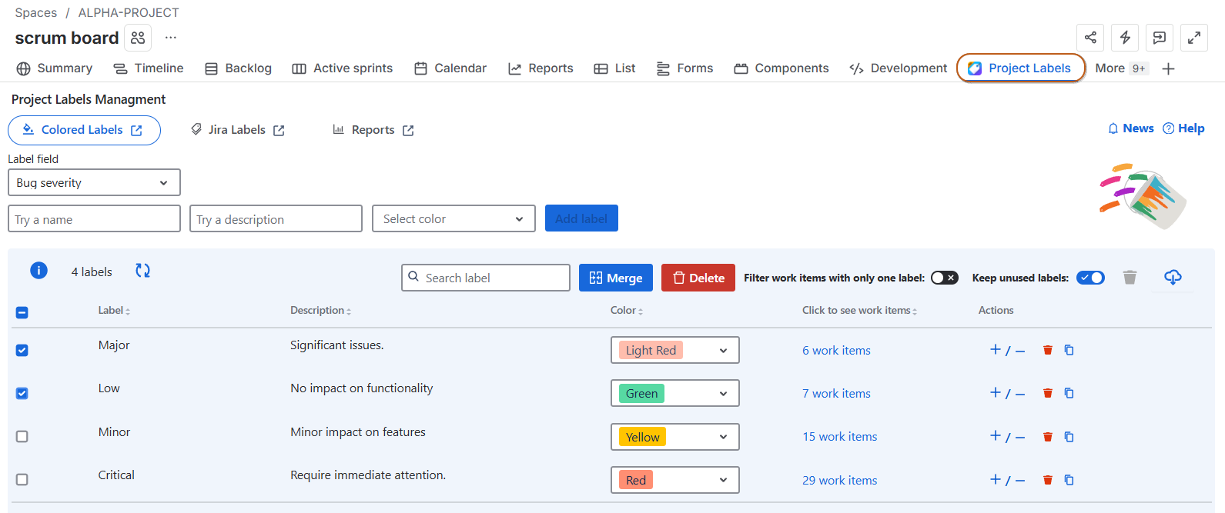The width and height of the screenshot is (1225, 513).
Task: Copy the Minor label with the copy icon
Action: pos(1069,437)
